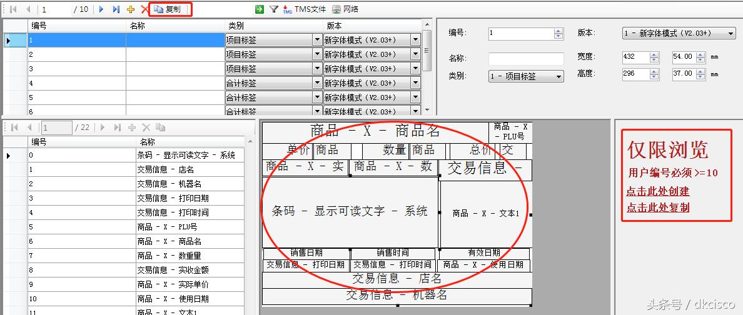The image size is (743, 315).
Task: Go to first field record in lower toolbar
Action: pos(14,127)
